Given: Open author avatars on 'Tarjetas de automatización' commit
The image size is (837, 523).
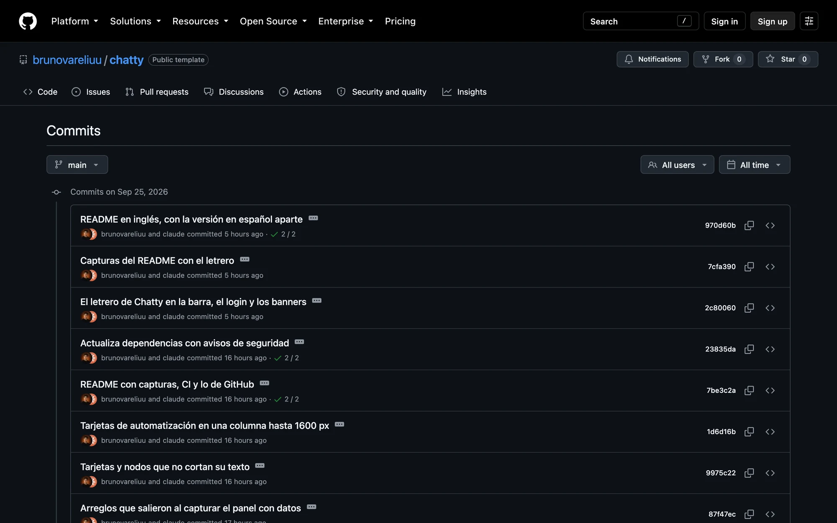Looking at the screenshot, I should 89,441.
